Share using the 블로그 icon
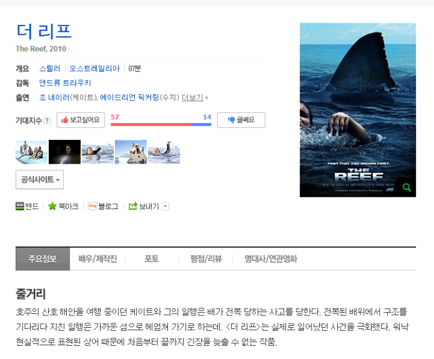The image size is (434, 359). pyautogui.click(x=92, y=206)
